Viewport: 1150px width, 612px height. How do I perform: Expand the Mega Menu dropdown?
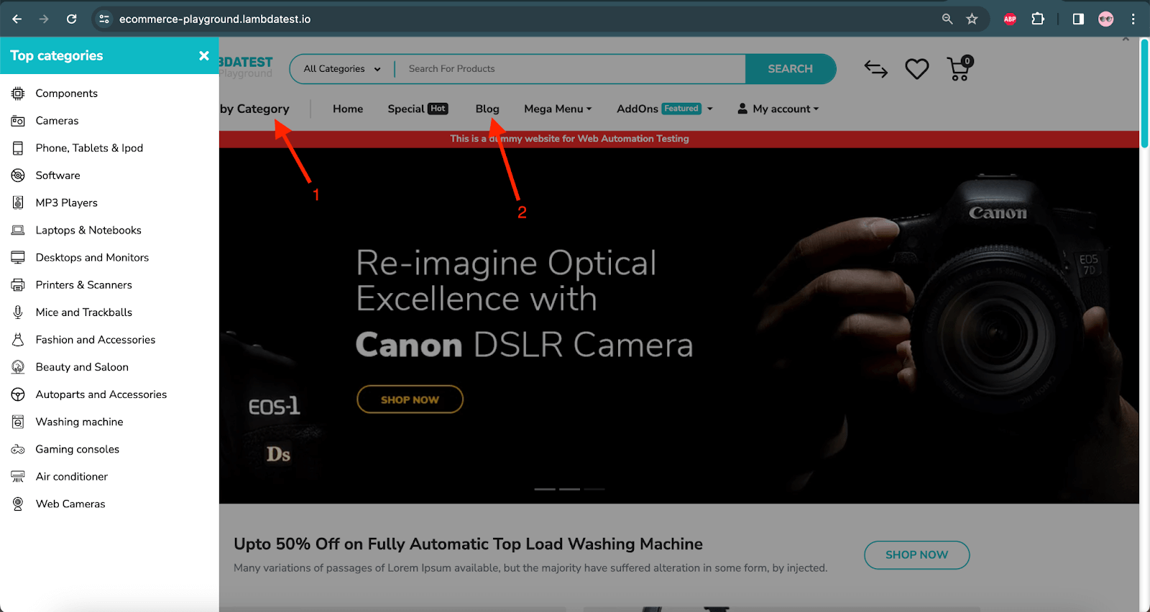[x=558, y=109]
